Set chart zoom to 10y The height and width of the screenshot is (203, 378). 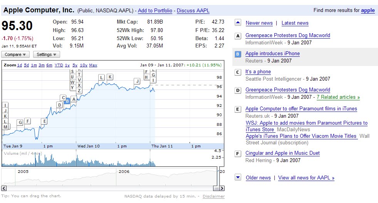(x=84, y=65)
